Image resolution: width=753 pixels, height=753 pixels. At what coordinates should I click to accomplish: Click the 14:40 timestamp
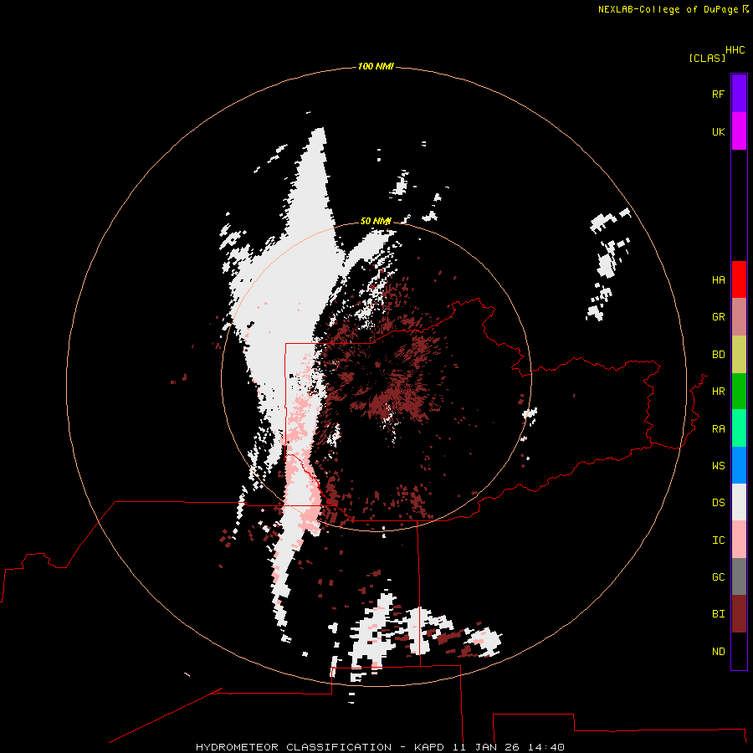546,747
